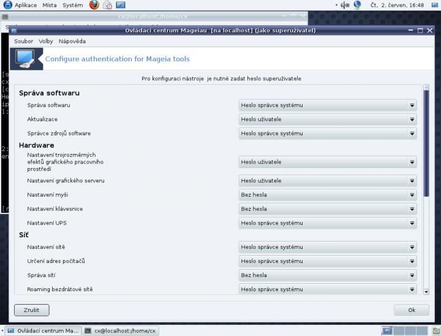Open the Volby menu
Image resolution: width=441 pixels, height=336 pixels.
(46, 41)
